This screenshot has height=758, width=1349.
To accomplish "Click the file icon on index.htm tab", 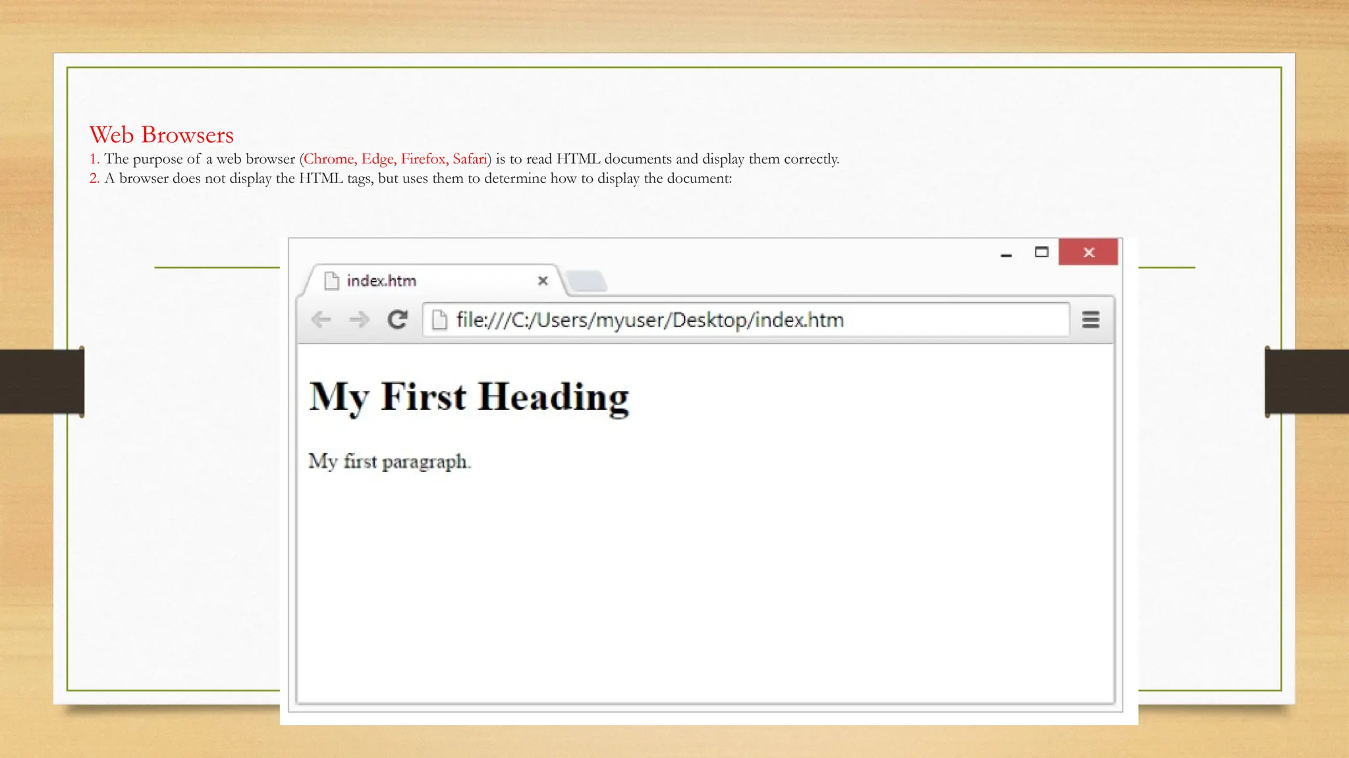I will [x=331, y=281].
